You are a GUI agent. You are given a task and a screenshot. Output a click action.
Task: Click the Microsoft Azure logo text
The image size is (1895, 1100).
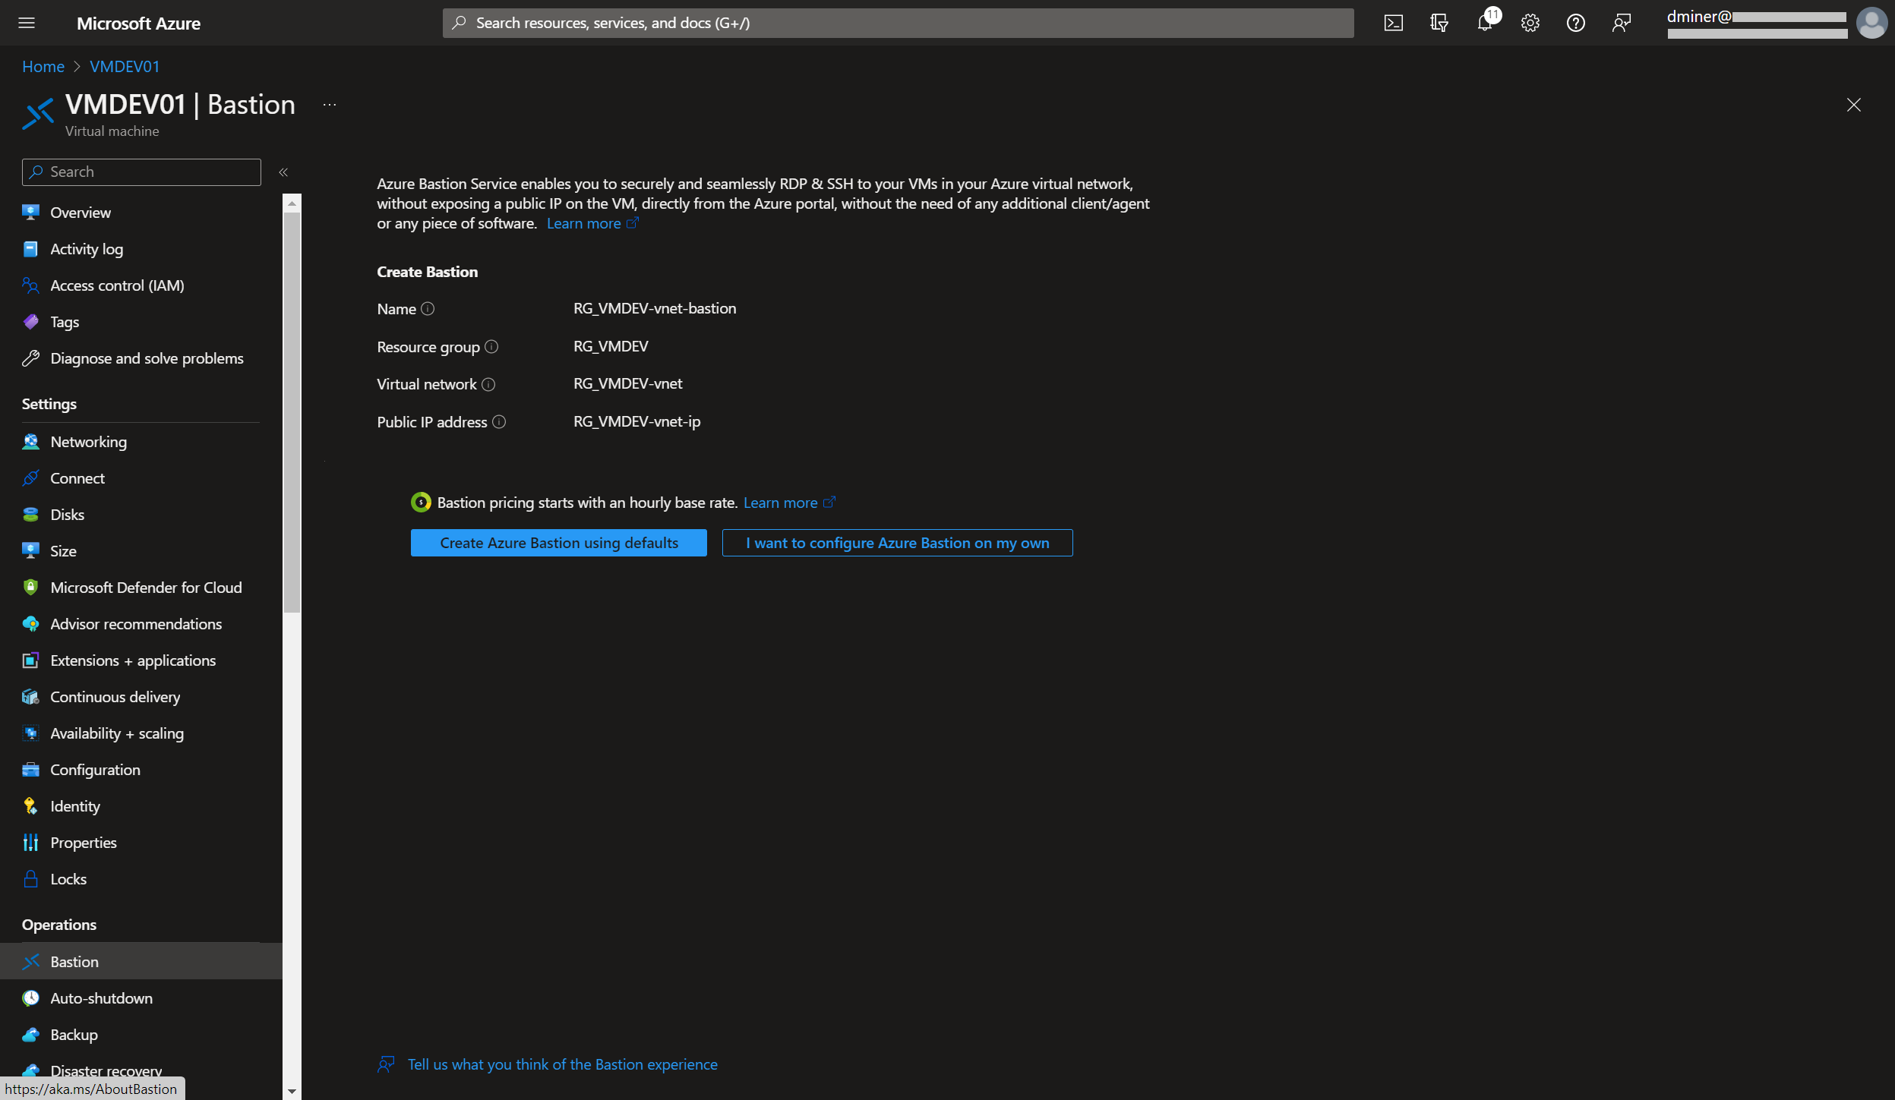138,24
